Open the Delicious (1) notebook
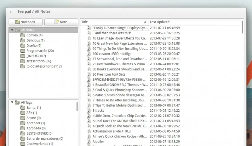Image resolution: width=252 pixels, height=146 pixels. [x=36, y=41]
